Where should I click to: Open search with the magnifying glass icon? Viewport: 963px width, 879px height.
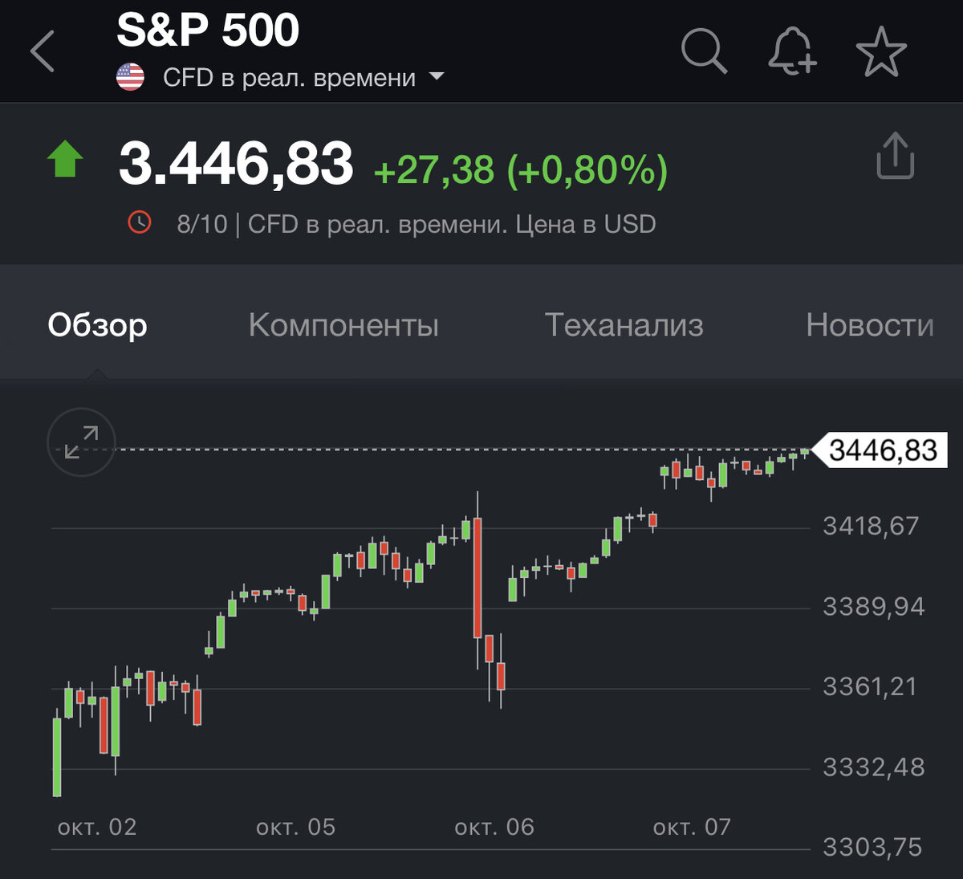coord(704,51)
